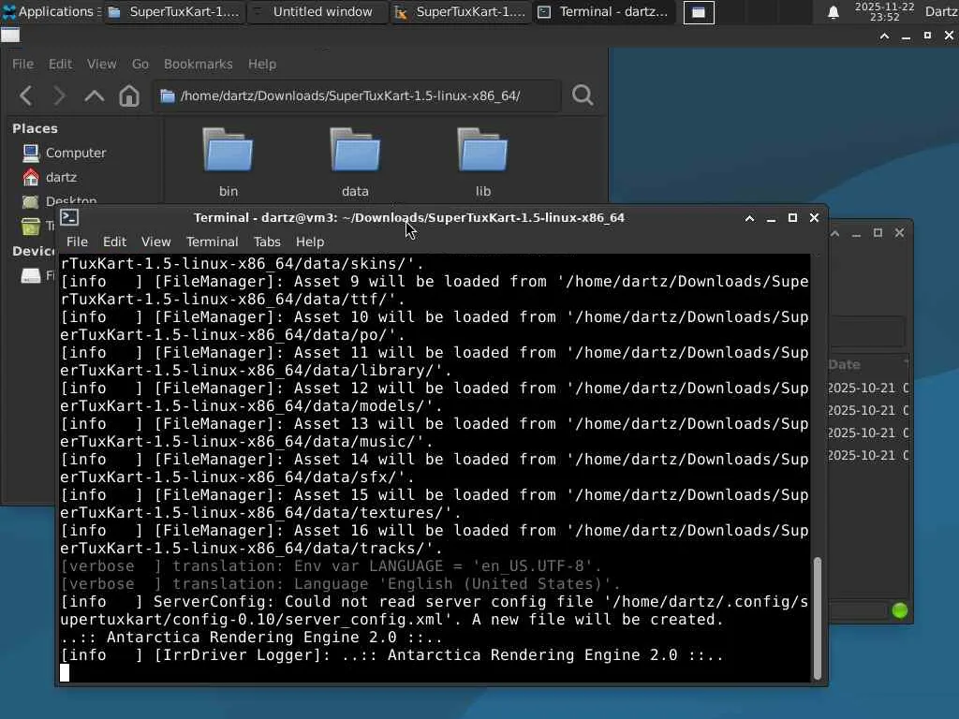Select the bin folder icon
959x719 pixels.
228,150
